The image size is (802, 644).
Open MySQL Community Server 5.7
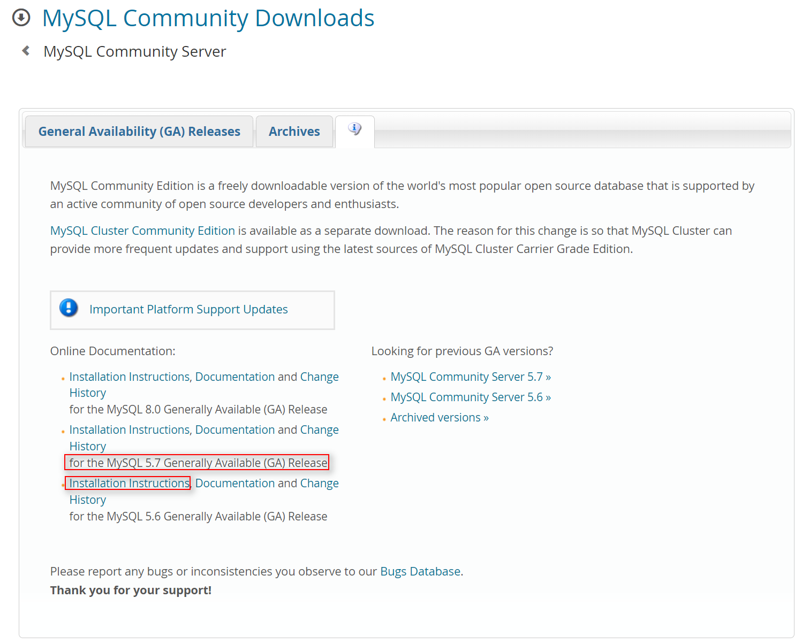(470, 376)
